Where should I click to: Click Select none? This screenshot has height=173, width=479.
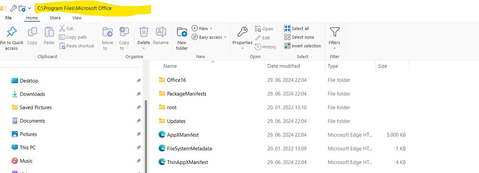(299, 37)
